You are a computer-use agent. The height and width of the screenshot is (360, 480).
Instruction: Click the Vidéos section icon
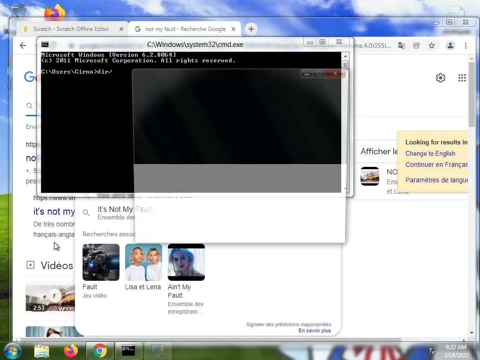click(x=30, y=265)
